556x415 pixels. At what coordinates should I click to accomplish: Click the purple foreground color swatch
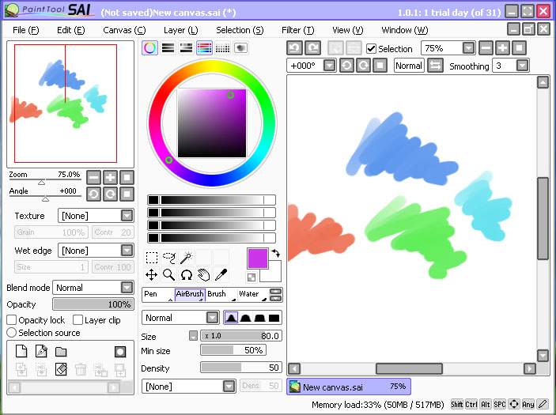tap(258, 258)
